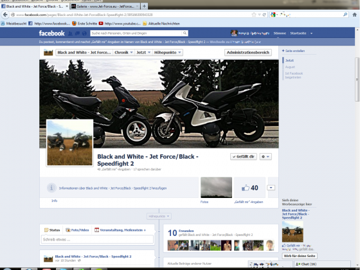
Task: Open Erste Schritte bookmark
Action: pos(84,23)
